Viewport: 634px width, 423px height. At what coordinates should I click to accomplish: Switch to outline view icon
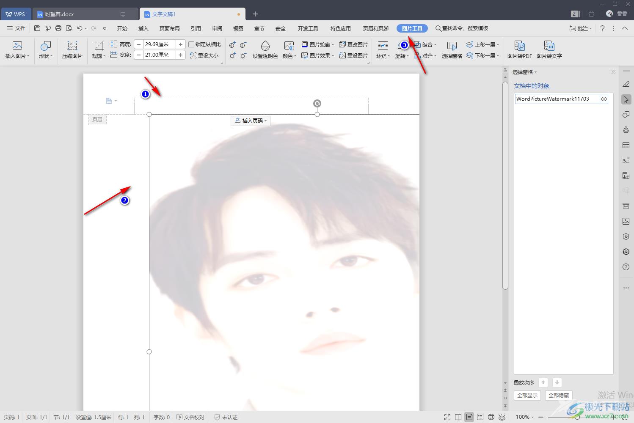click(x=480, y=417)
